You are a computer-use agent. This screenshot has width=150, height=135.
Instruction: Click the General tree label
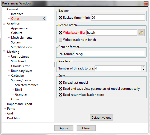[x=12, y=9]
